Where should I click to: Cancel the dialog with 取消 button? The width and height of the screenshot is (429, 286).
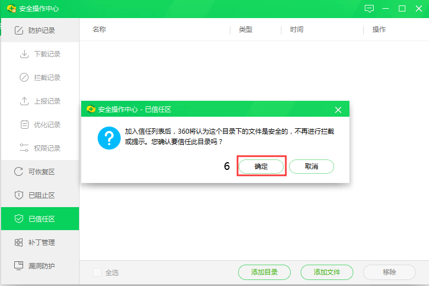pyautogui.click(x=312, y=167)
